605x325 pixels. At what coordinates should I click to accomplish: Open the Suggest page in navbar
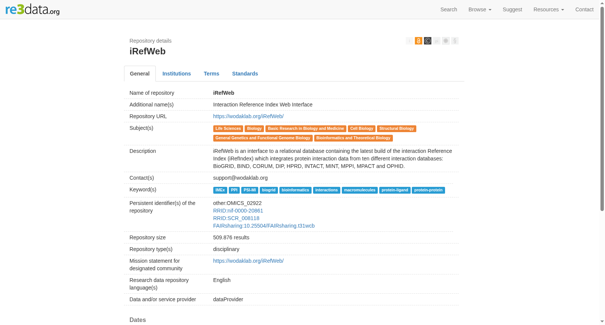pyautogui.click(x=512, y=9)
